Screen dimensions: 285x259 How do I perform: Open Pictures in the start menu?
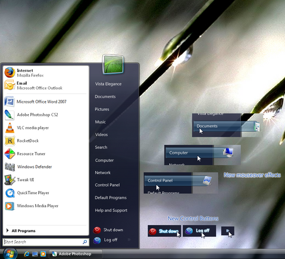point(102,109)
